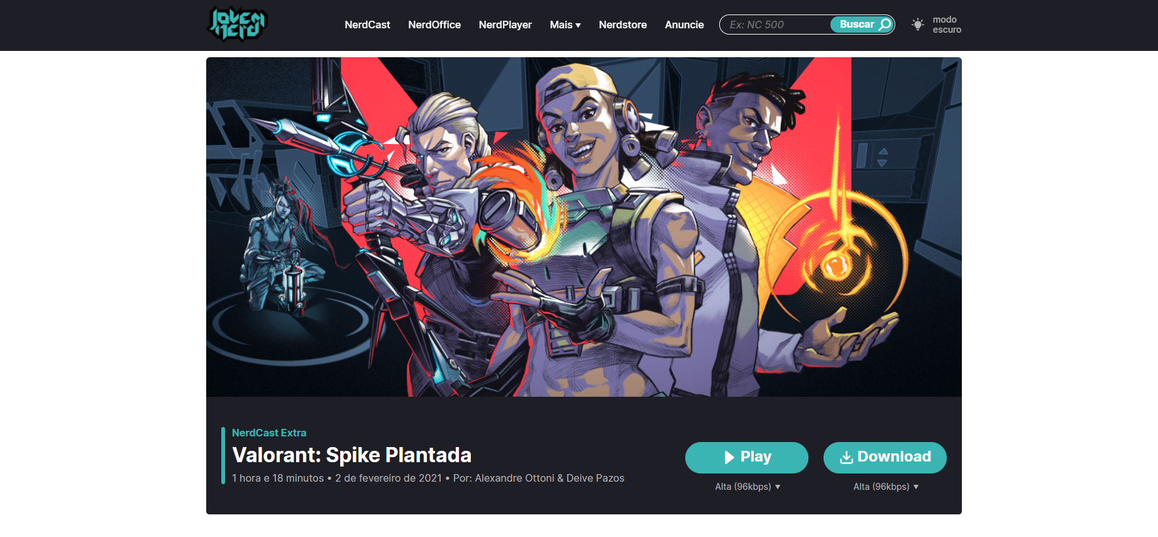Visit the Nerdstore link
Image resolution: width=1158 pixels, height=537 pixels.
tap(623, 25)
